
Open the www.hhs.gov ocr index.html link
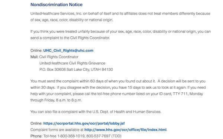[x=125, y=130]
